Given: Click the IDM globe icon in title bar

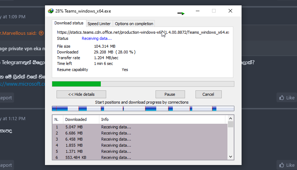Looking at the screenshot, I should tap(50, 11).
